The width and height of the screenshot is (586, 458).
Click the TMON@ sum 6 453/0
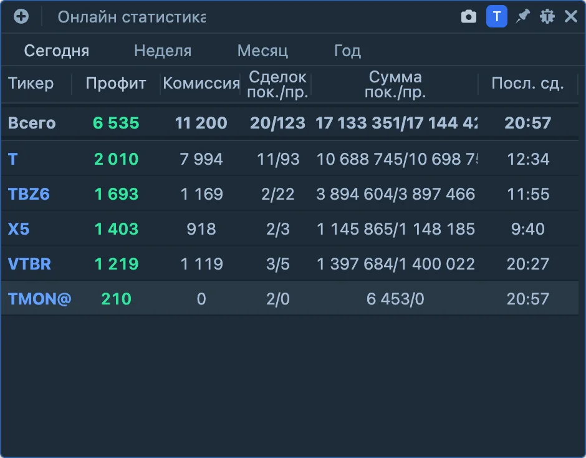[395, 299]
